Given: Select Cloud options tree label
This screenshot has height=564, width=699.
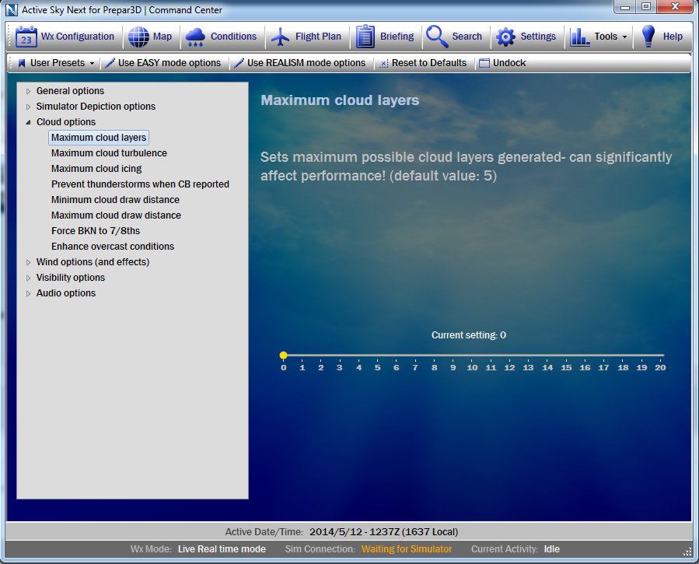Looking at the screenshot, I should pos(65,122).
